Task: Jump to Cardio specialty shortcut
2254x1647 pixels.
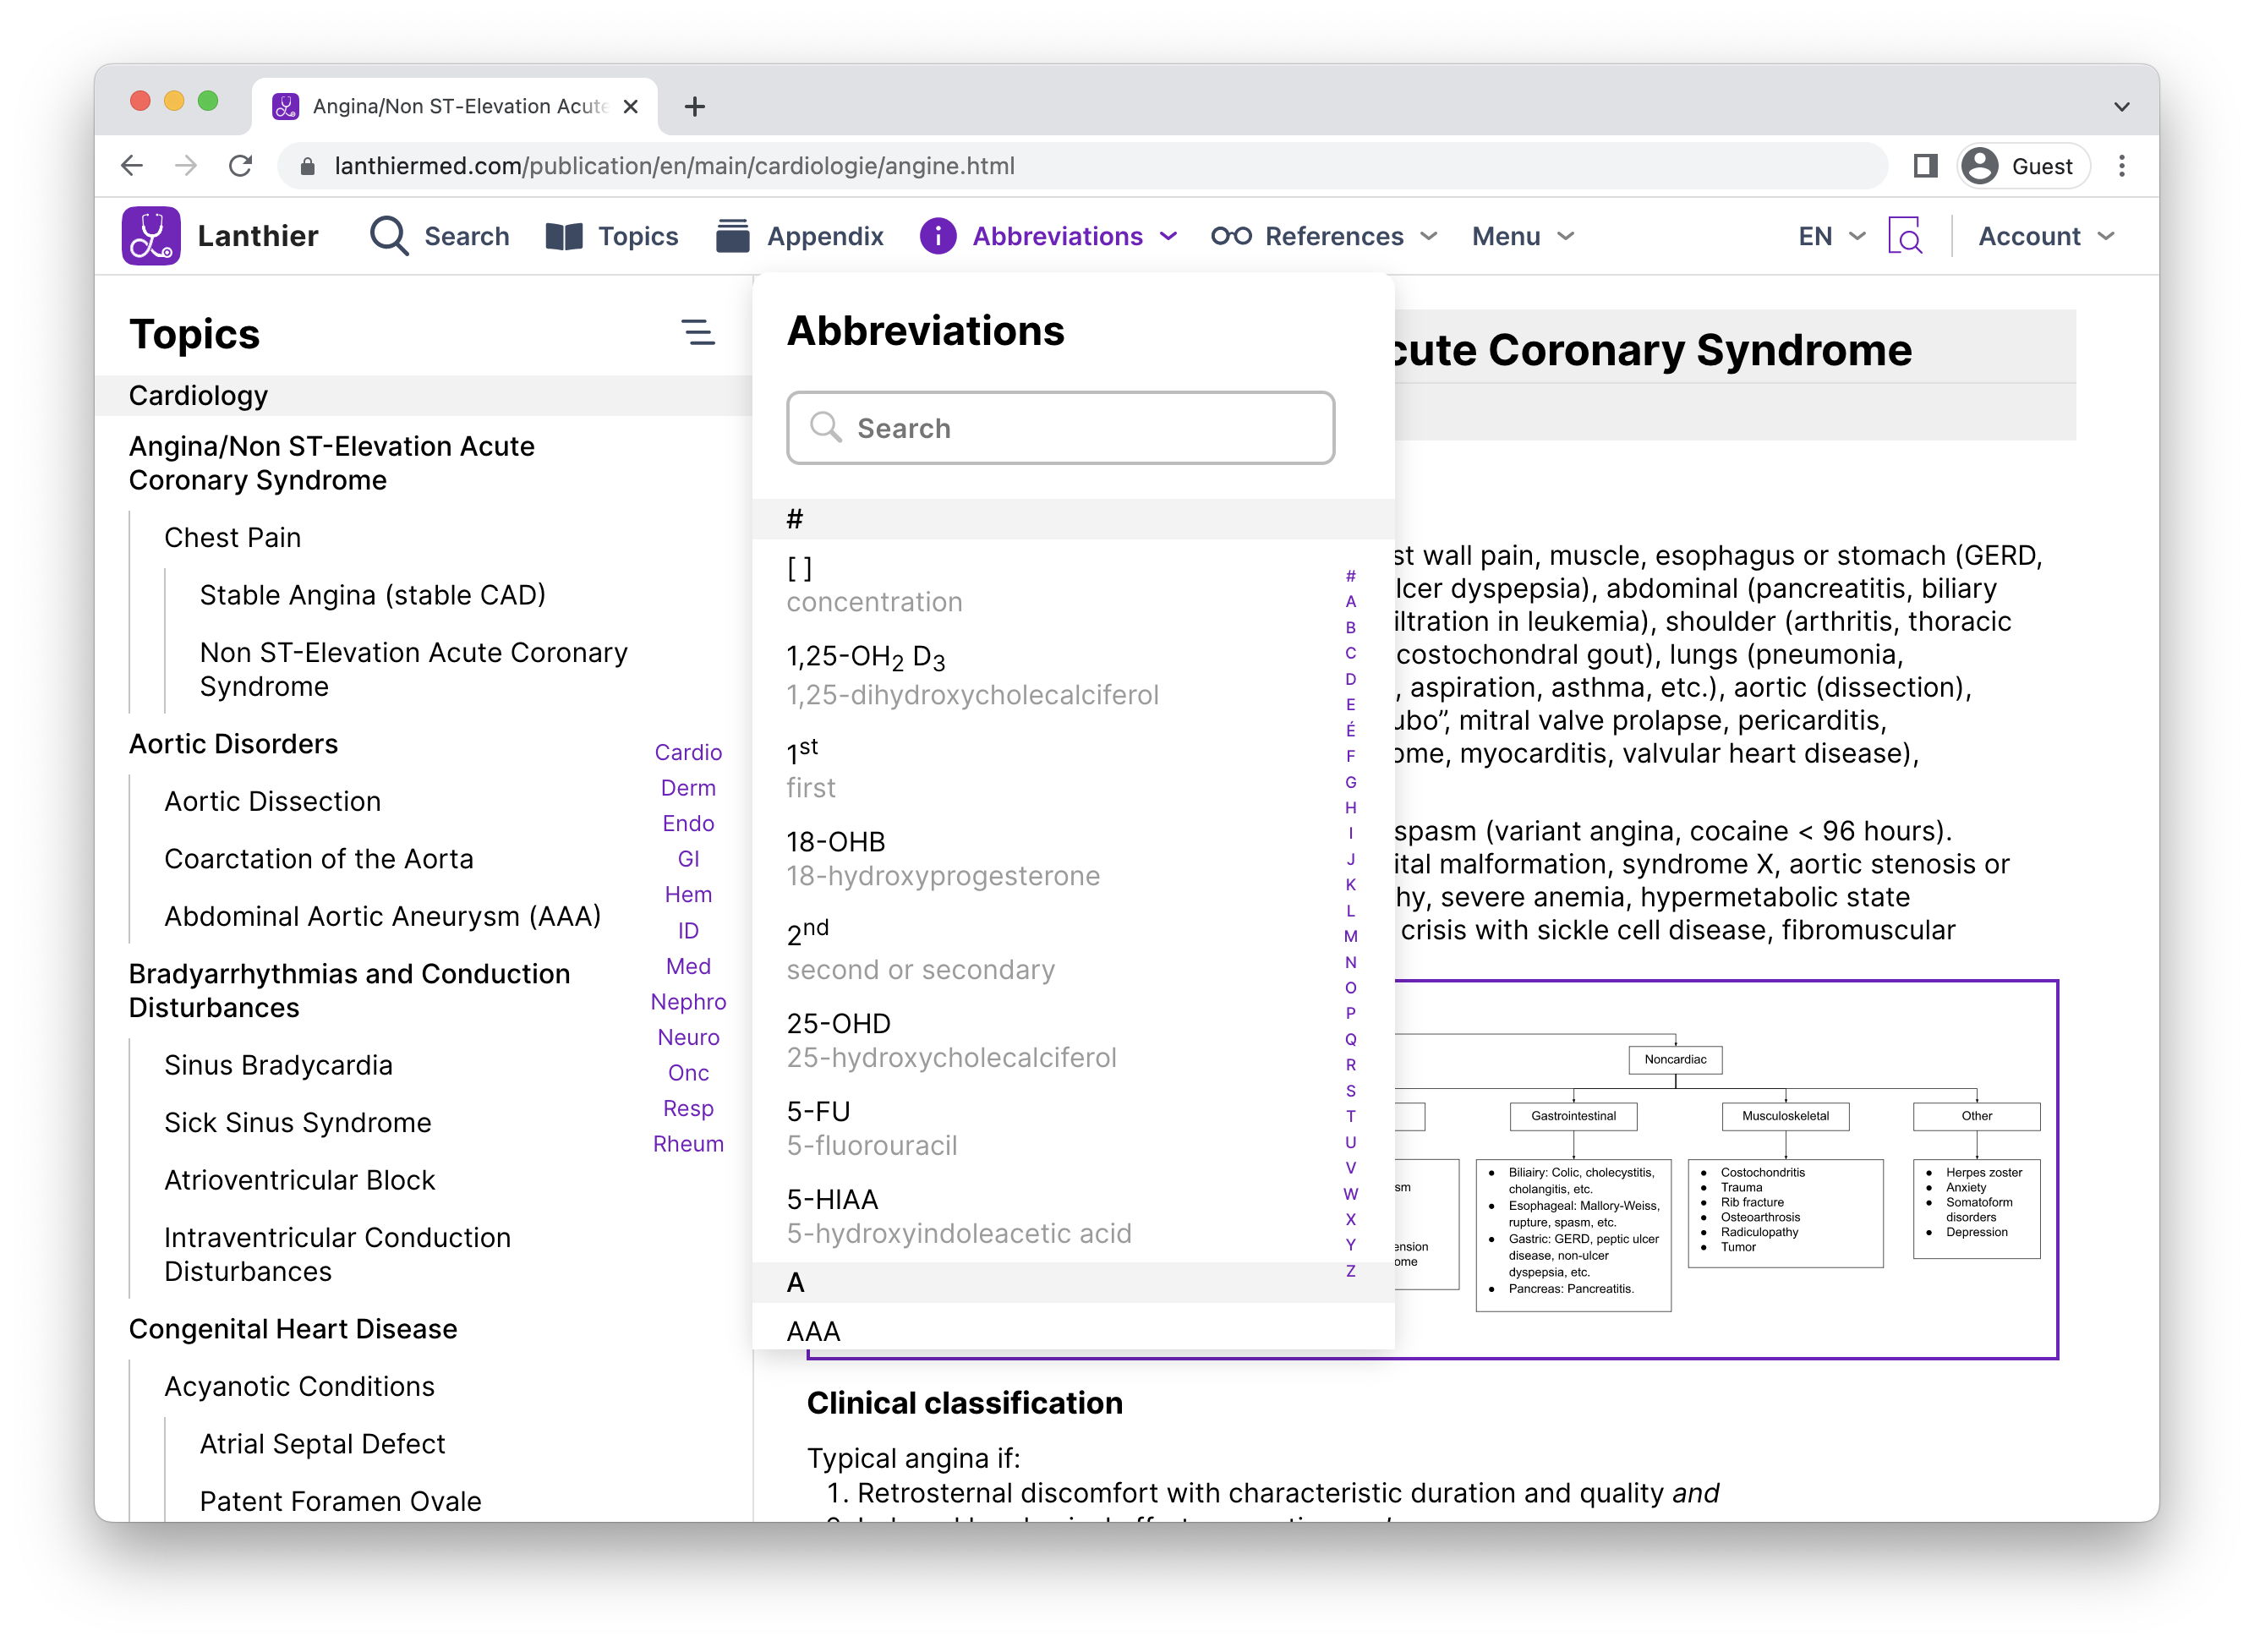Action: tap(688, 752)
